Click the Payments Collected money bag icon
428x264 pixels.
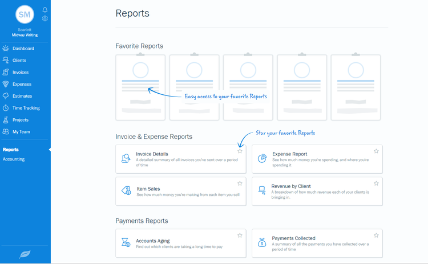coord(262,243)
